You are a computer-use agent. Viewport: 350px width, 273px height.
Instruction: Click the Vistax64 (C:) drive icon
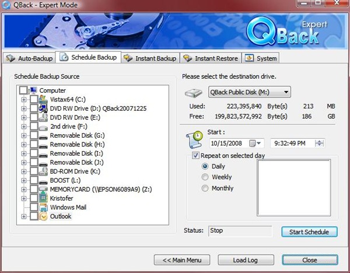tap(43, 100)
